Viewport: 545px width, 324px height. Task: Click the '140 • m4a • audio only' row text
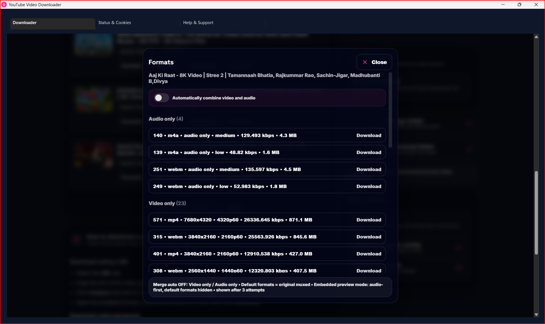(x=225, y=135)
